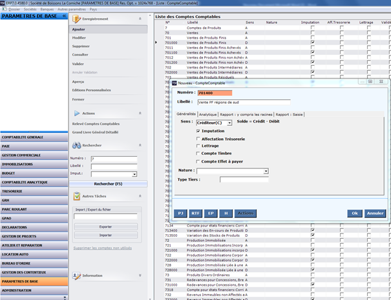This screenshot has height=300, width=391.
Task: Click Relevé Comptes Comptables action
Action: click(x=96, y=124)
